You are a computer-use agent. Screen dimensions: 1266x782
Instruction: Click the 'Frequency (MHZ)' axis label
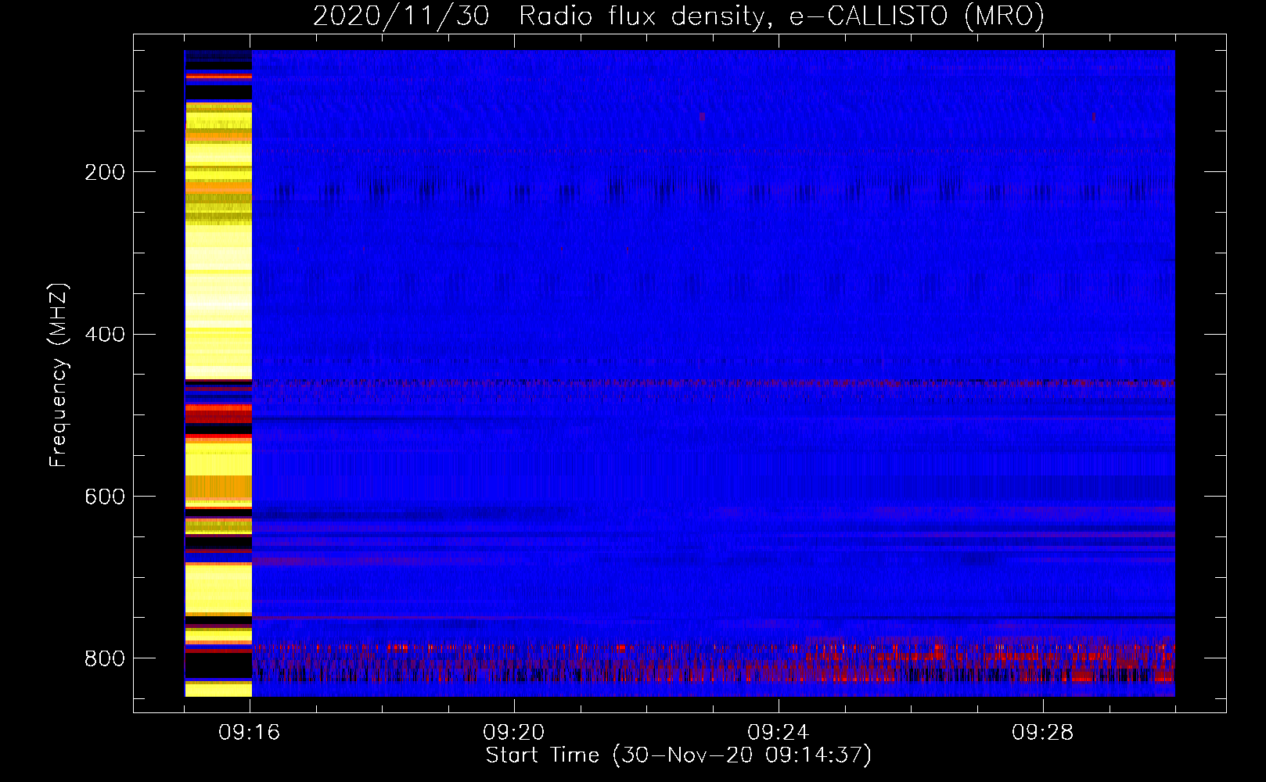point(59,375)
